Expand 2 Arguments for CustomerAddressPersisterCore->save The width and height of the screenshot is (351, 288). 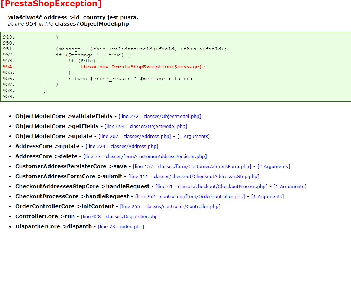(274, 167)
